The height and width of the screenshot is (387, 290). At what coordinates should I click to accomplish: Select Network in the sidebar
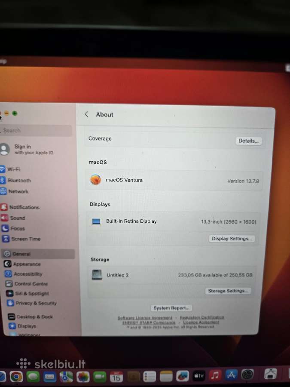click(18, 191)
